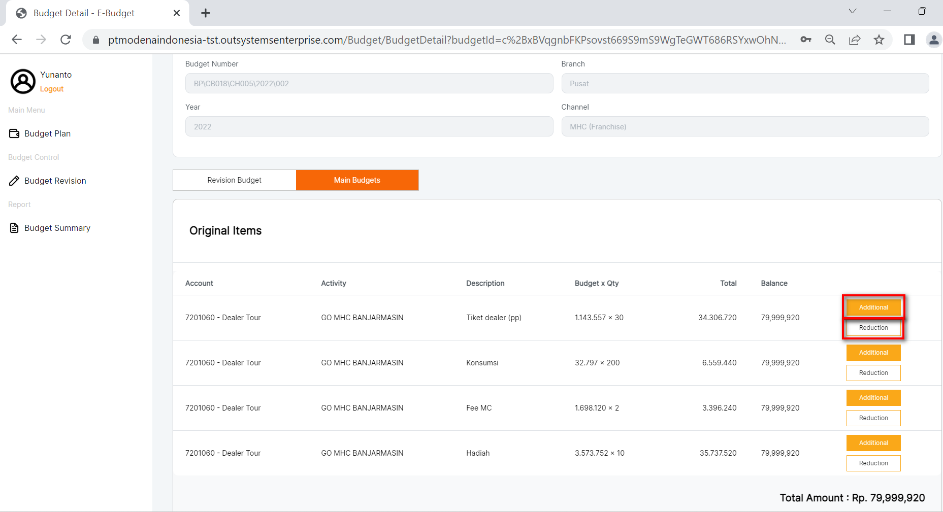Expand the tab search chevron in title bar
The image size is (943, 512).
click(x=853, y=11)
